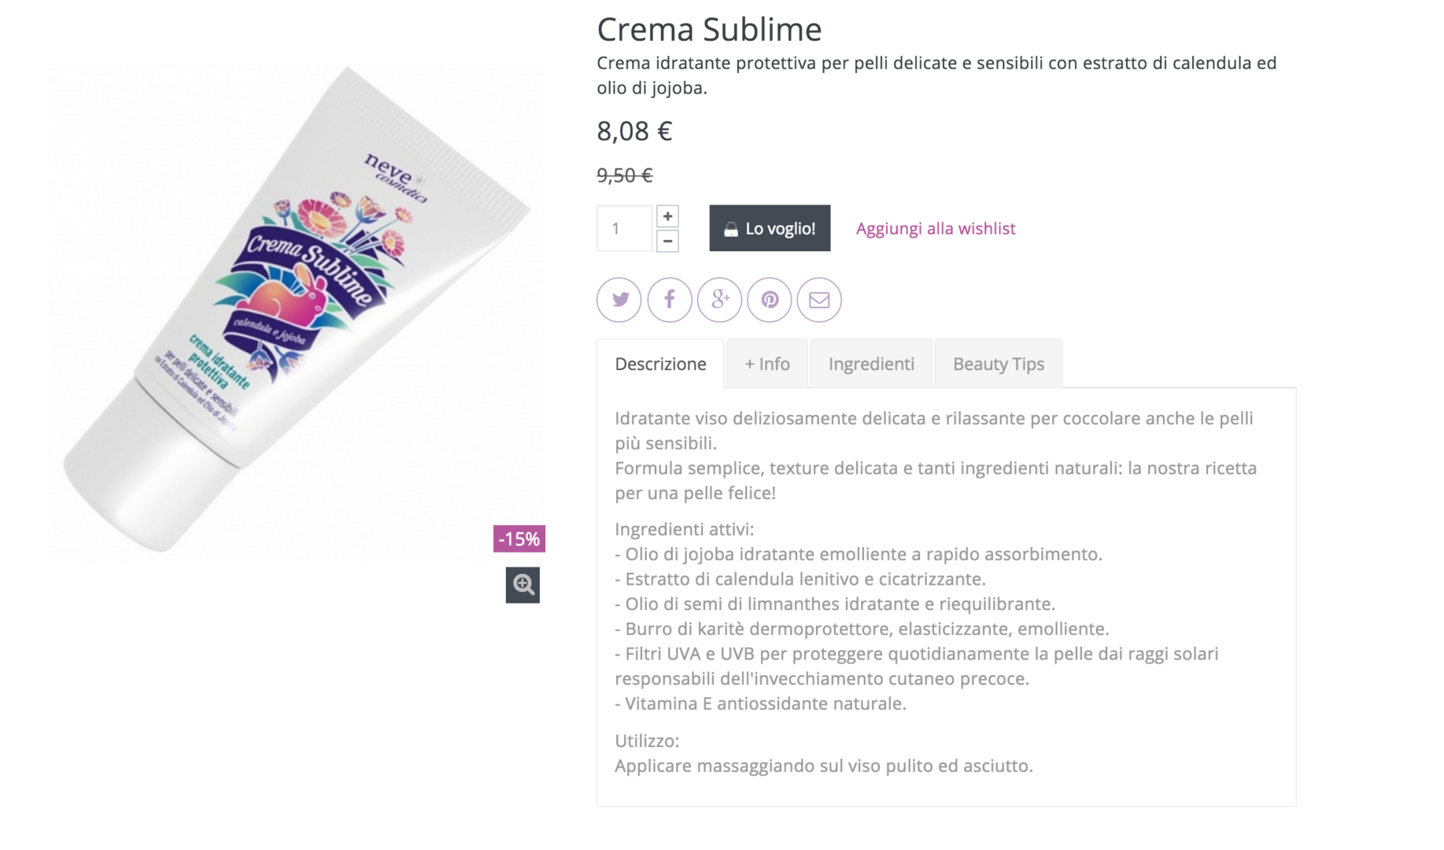This screenshot has width=1444, height=850.
Task: Click "Aggiungi alla wishlist" link
Action: coord(936,228)
